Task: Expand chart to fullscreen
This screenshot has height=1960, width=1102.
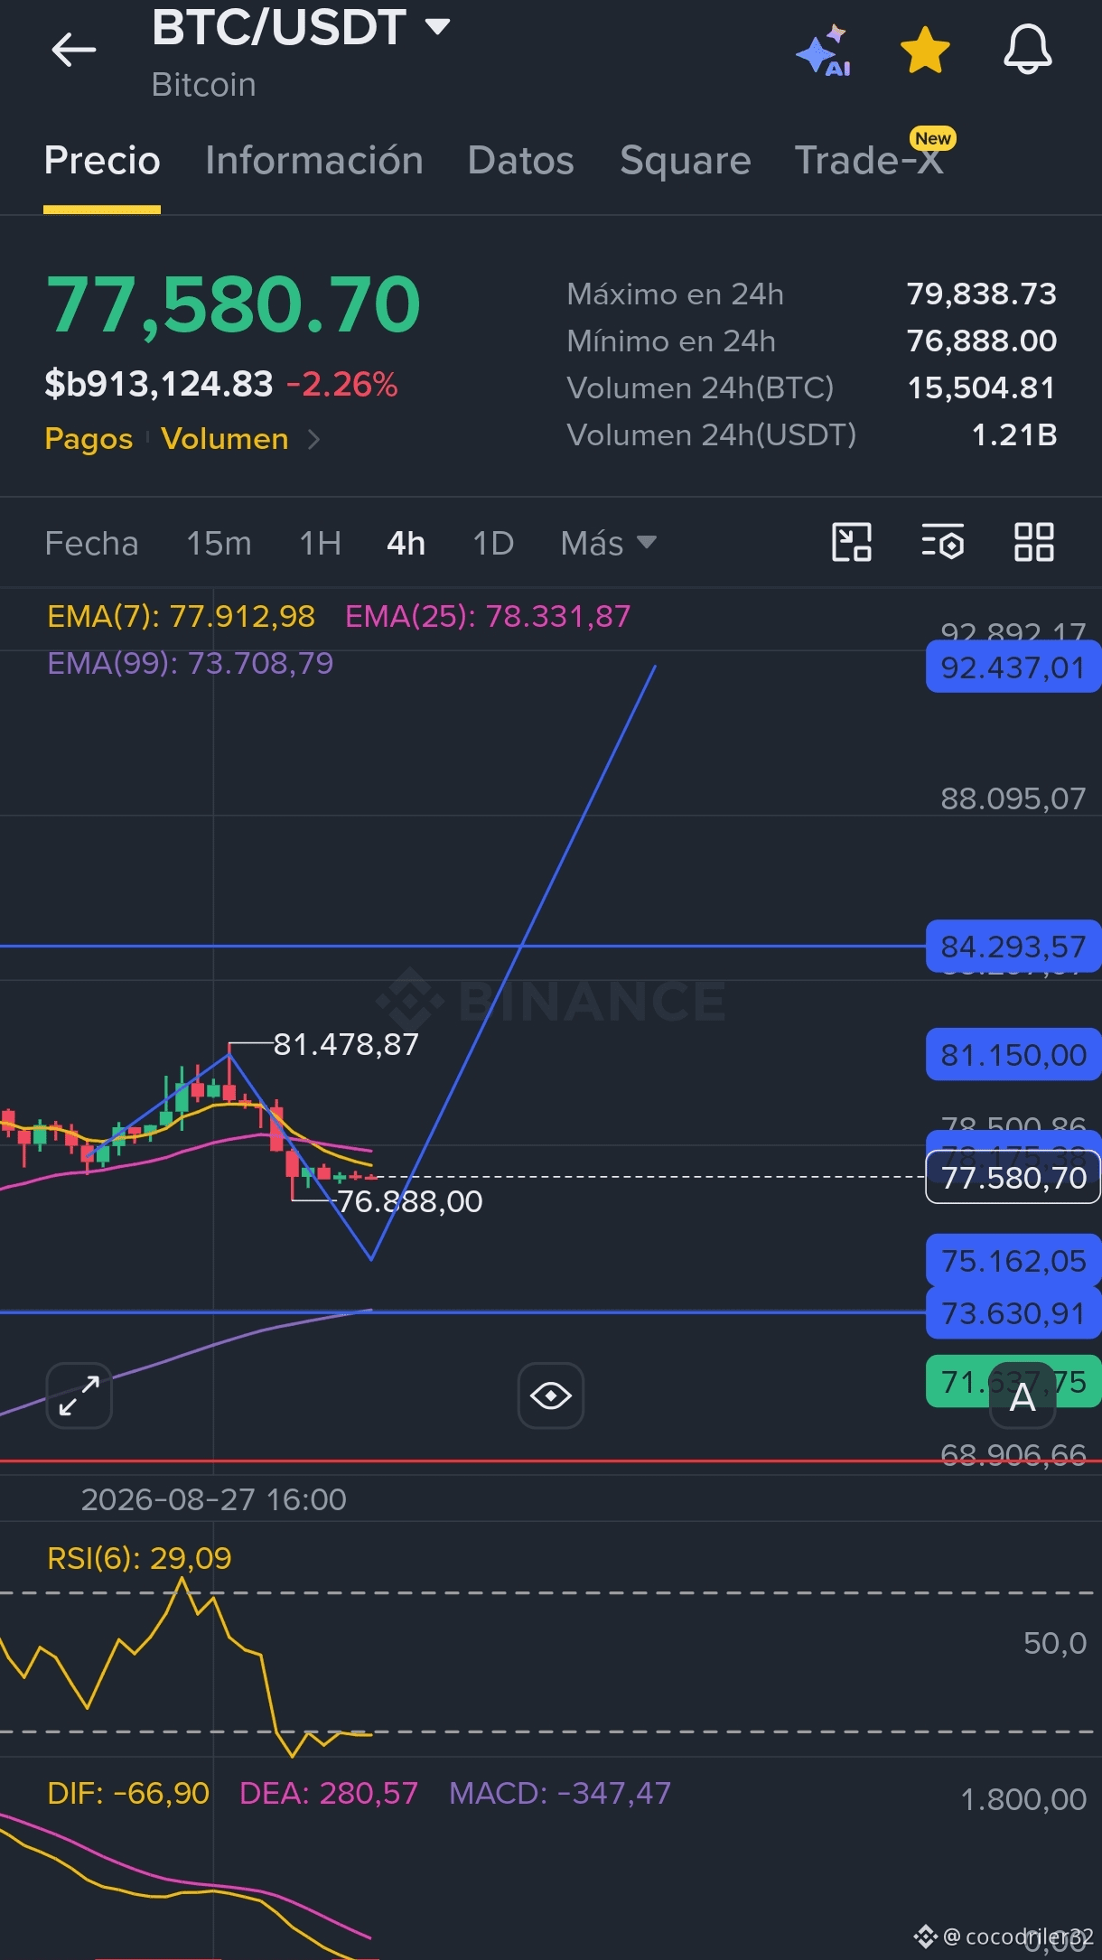Action: [x=79, y=1395]
